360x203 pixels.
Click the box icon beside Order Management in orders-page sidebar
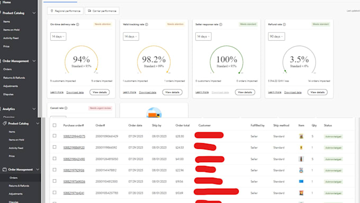coord(5,170)
